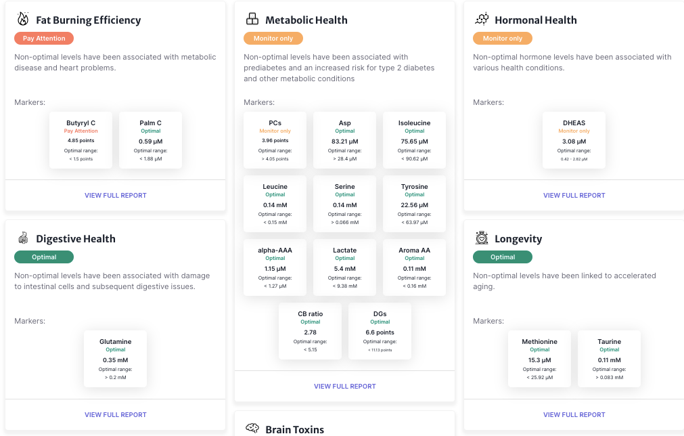Select the Butyryl C marker card
684x436 pixels.
click(81, 140)
